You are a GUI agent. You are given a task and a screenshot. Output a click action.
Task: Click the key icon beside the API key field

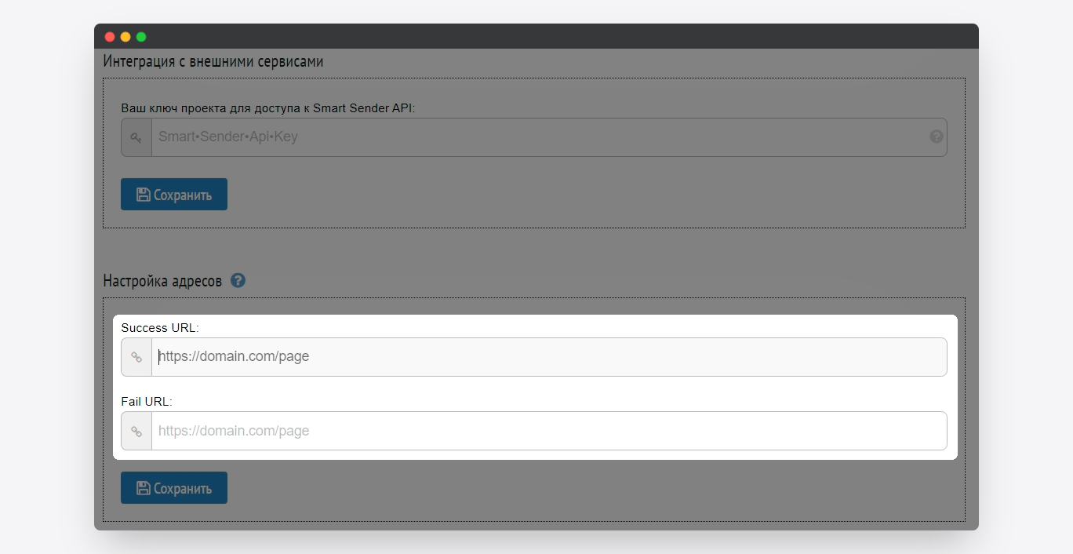tap(136, 137)
